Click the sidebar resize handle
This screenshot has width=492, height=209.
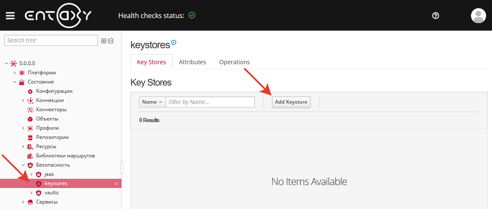tap(122, 167)
